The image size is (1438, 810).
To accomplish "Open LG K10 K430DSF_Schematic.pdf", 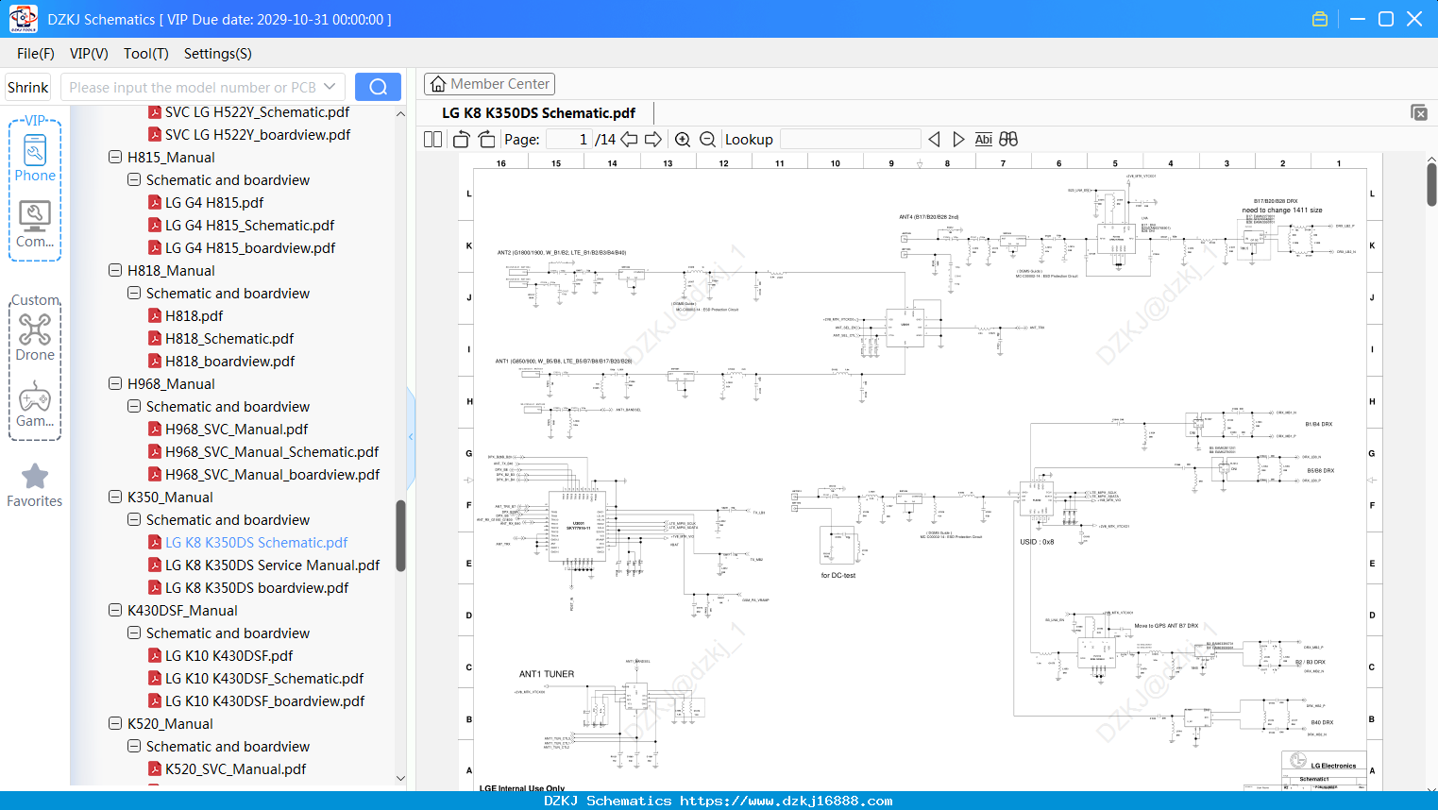I will (x=264, y=679).
